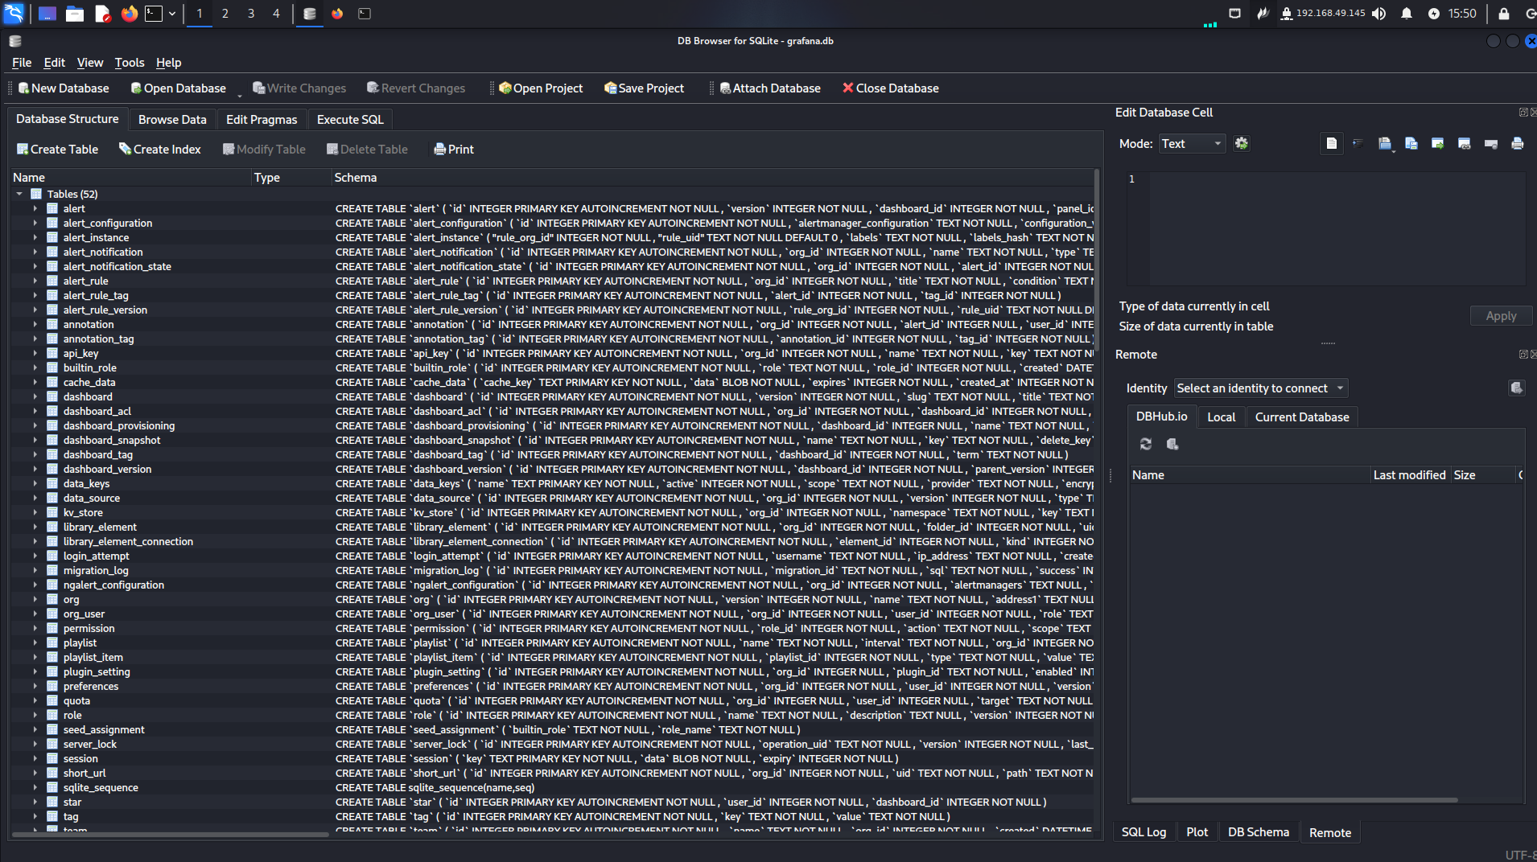Image resolution: width=1537 pixels, height=862 pixels.
Task: Expand the dashboard table node
Action: click(x=35, y=396)
